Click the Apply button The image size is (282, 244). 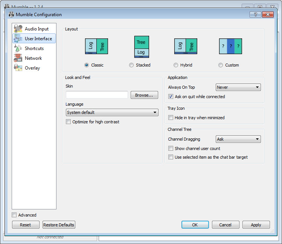point(256,225)
